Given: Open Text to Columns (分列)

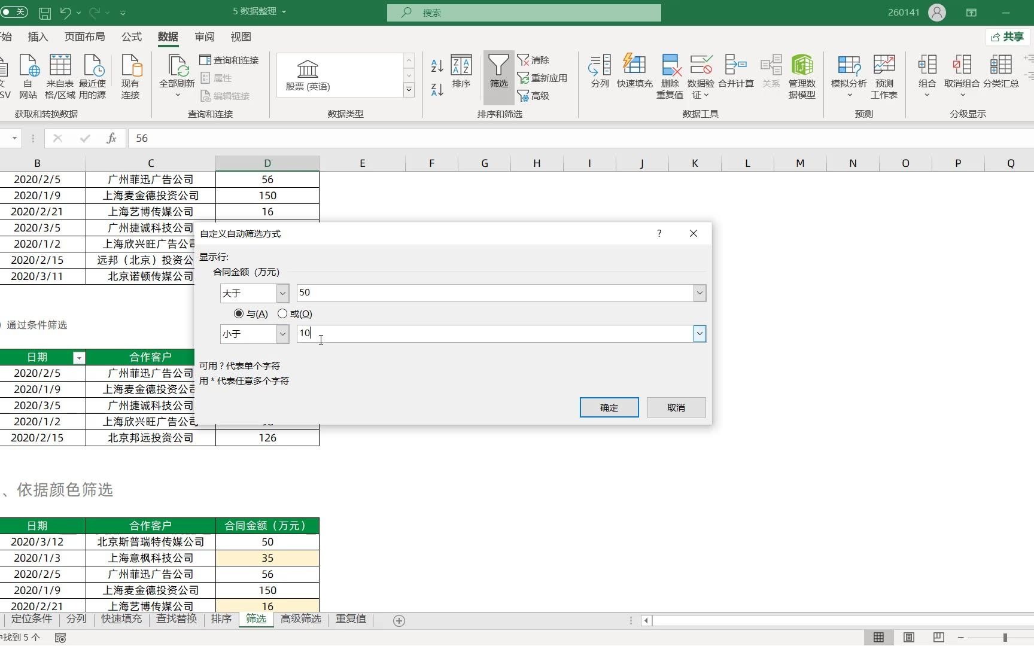Looking at the screenshot, I should 600,71.
